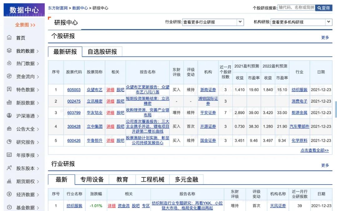Image resolution: width=337 pixels, height=211 pixels.
Task: Click 全景图 >> link in sidebar
Action: pyautogui.click(x=25, y=25)
